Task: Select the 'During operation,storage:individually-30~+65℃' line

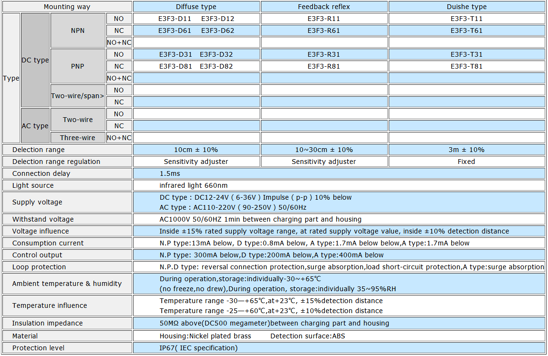Action: pos(240,279)
